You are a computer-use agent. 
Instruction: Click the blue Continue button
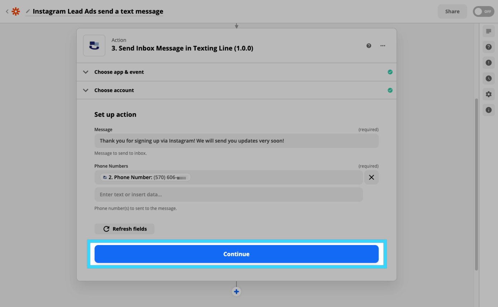pyautogui.click(x=236, y=254)
